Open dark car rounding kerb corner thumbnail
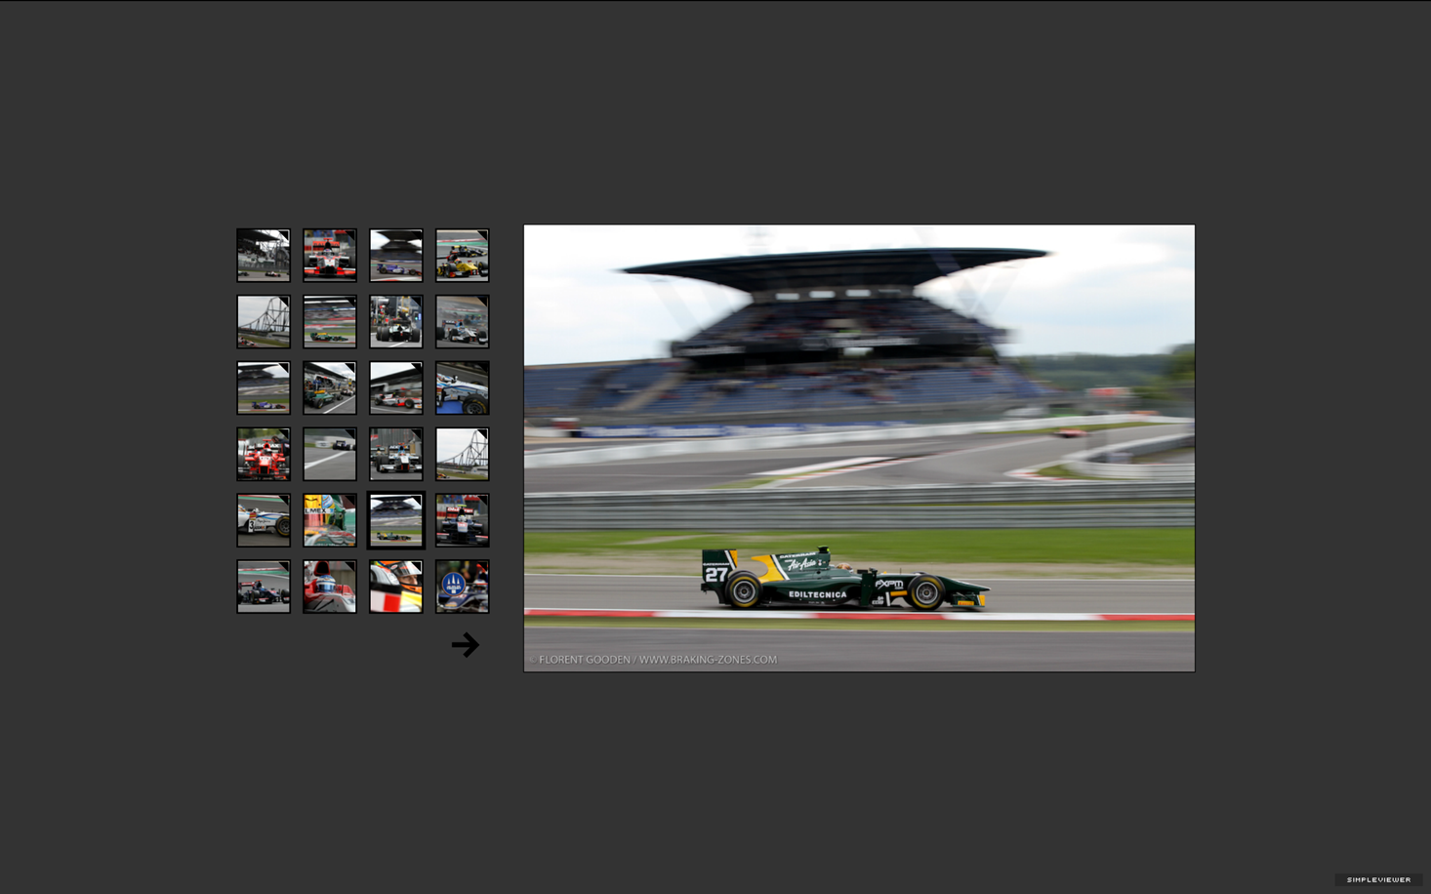The width and height of the screenshot is (1431, 894). click(x=264, y=587)
